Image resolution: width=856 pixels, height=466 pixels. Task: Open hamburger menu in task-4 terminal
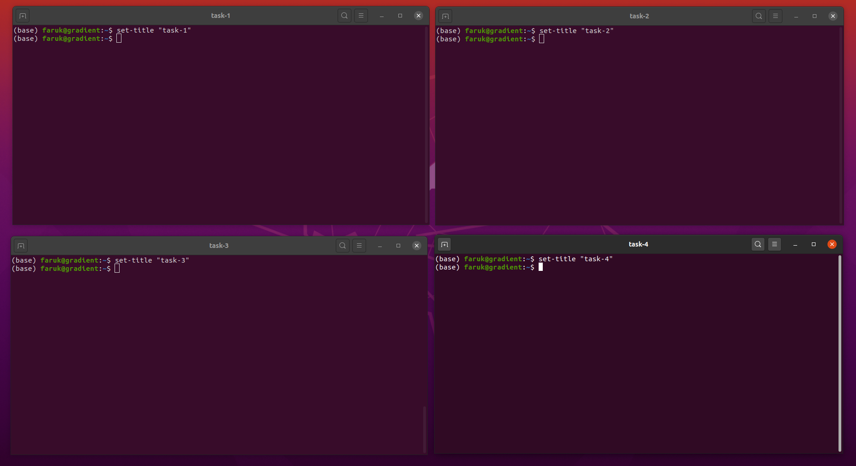coord(775,244)
